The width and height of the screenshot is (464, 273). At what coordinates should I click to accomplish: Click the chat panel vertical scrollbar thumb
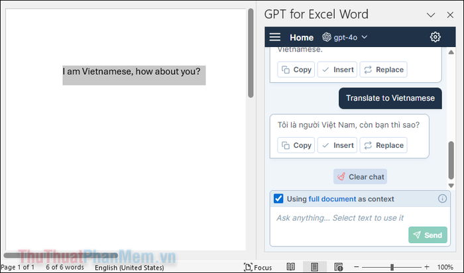coord(451,160)
